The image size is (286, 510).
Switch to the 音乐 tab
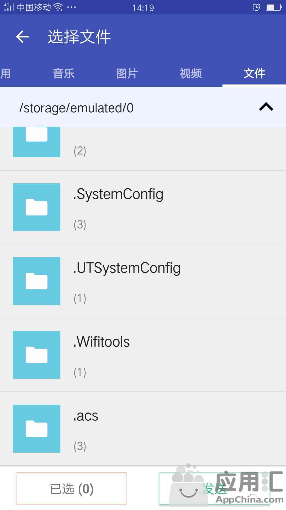64,74
